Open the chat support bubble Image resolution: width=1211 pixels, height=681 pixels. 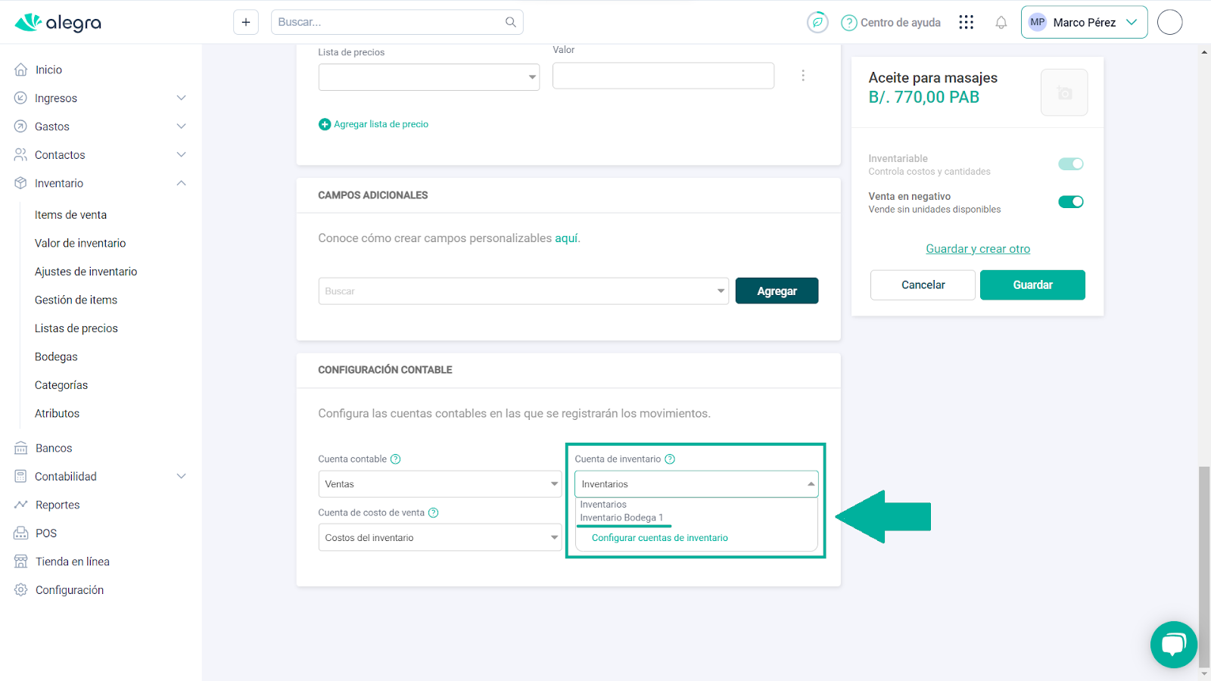pyautogui.click(x=1174, y=645)
